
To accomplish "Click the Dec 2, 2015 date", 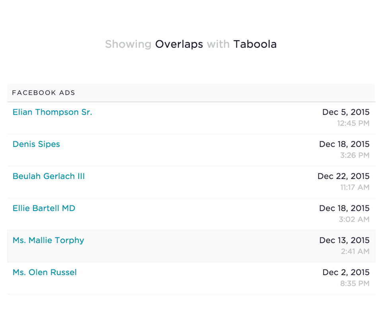I will pyautogui.click(x=346, y=272).
